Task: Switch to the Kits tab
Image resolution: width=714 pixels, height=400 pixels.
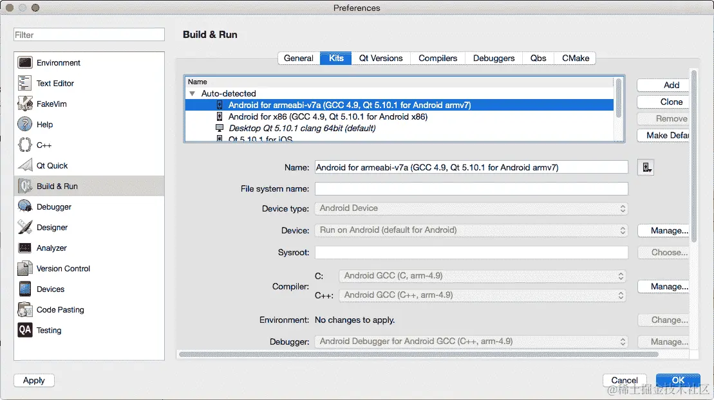Action: (336, 59)
